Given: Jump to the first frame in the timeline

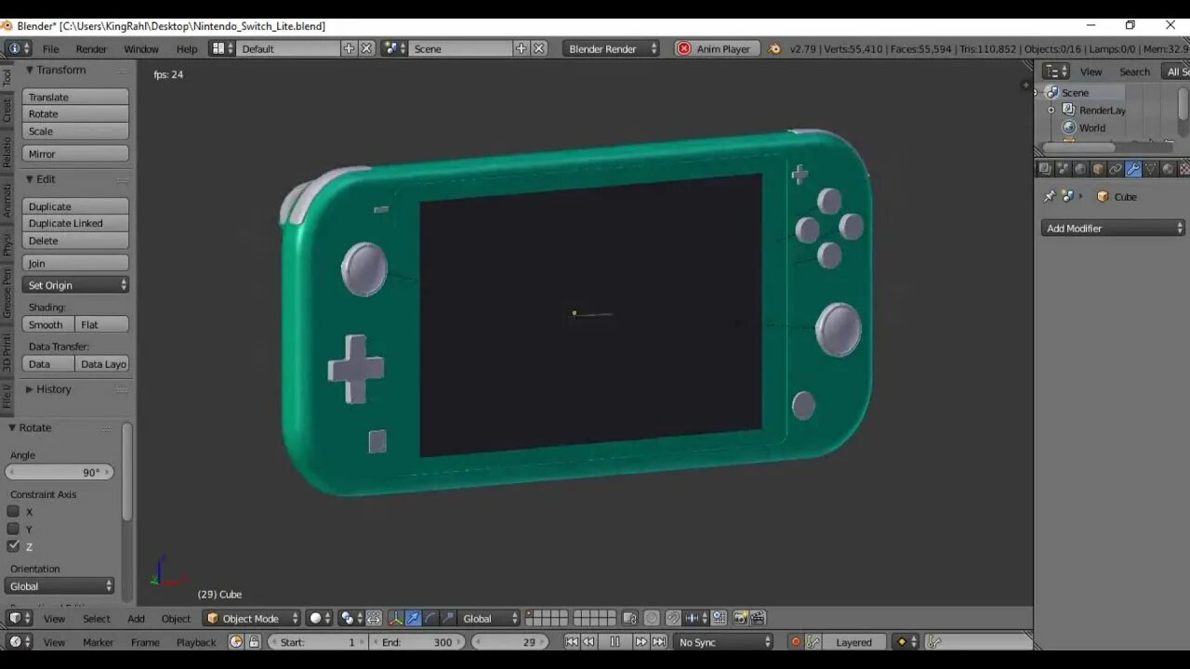Looking at the screenshot, I should click(x=572, y=642).
